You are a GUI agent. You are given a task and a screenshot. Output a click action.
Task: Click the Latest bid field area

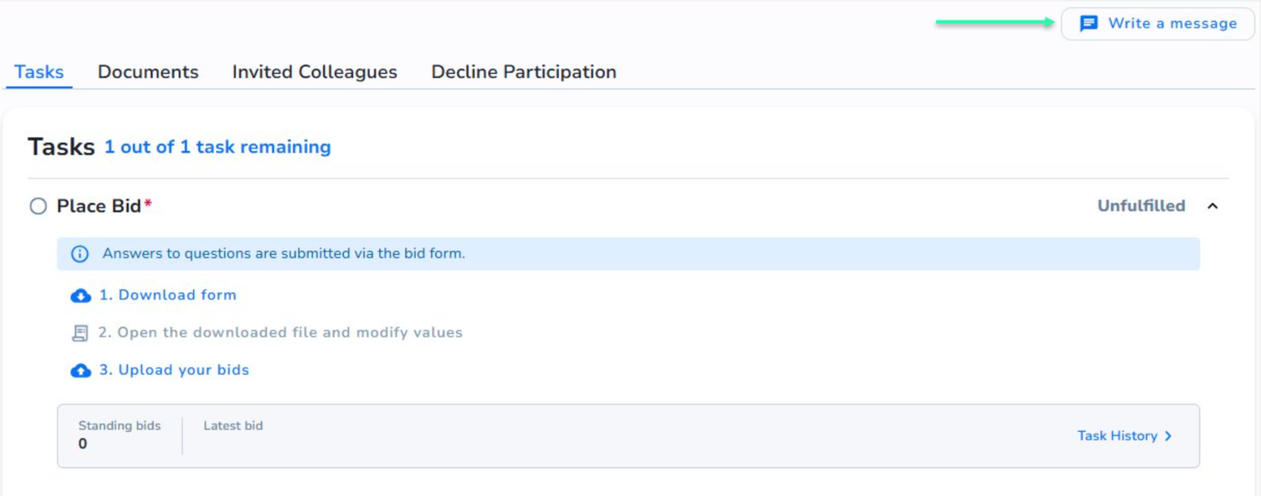click(233, 425)
